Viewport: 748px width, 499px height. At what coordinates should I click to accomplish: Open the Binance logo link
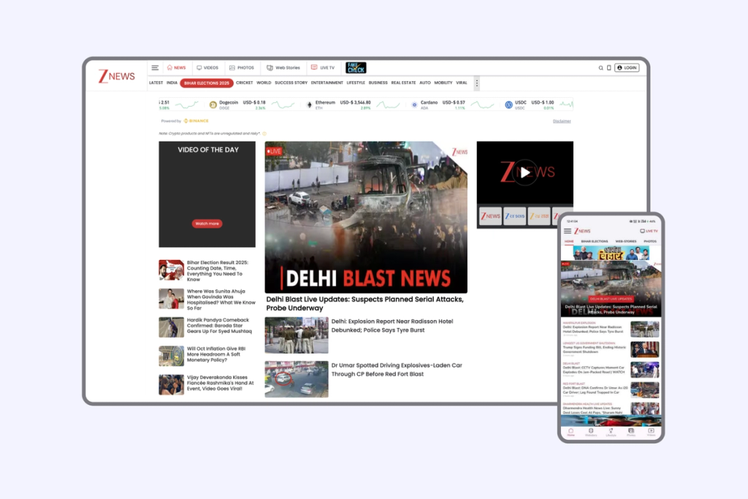coord(196,121)
